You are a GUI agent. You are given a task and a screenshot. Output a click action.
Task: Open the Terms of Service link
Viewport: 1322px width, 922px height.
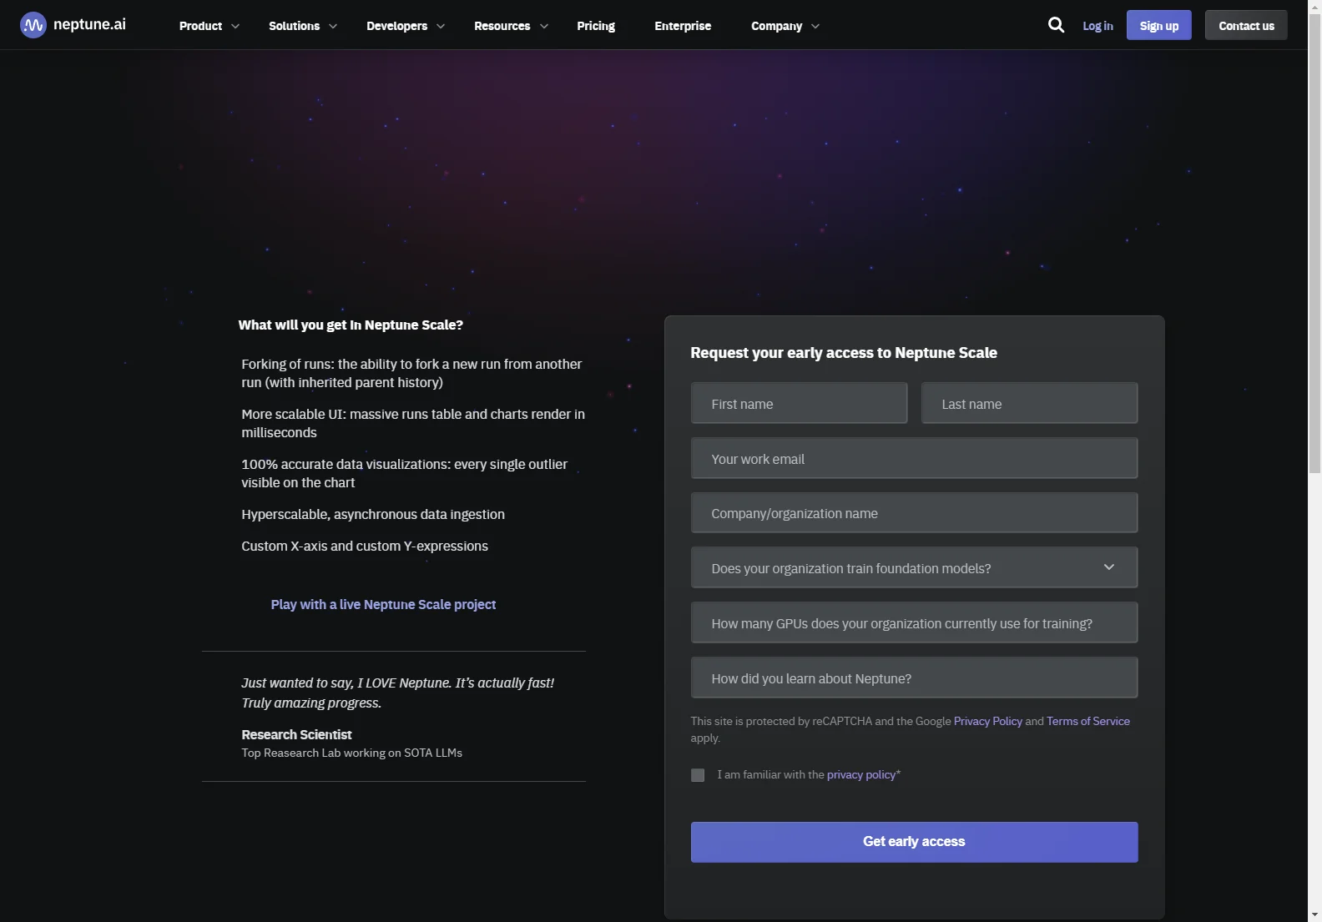click(1088, 721)
